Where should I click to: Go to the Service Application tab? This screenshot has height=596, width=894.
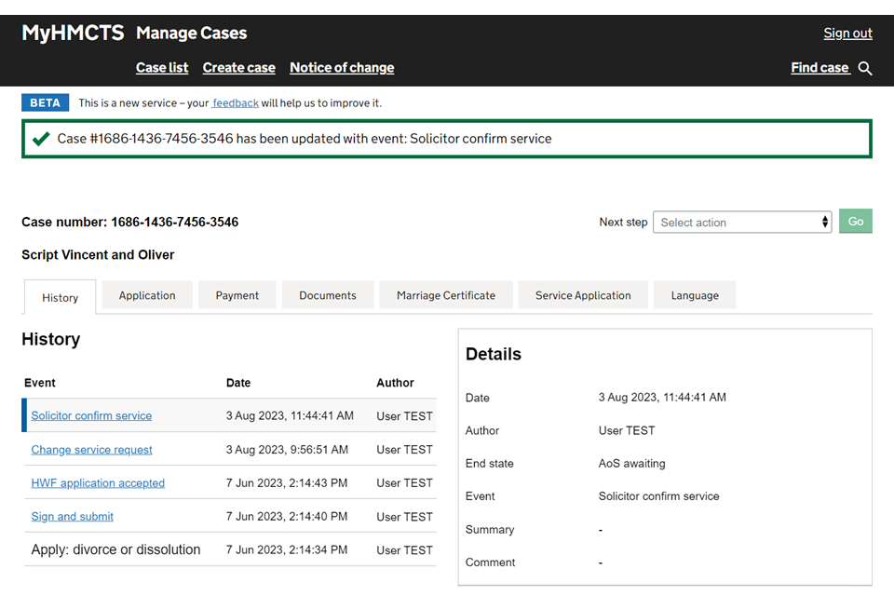click(x=583, y=295)
